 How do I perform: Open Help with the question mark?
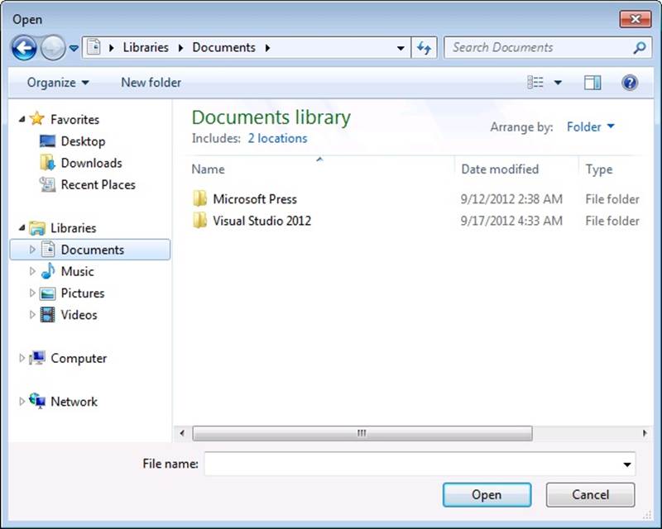[630, 83]
